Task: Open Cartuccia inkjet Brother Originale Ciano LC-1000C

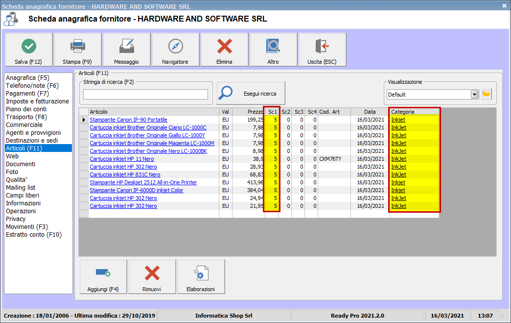Action: coord(148,127)
